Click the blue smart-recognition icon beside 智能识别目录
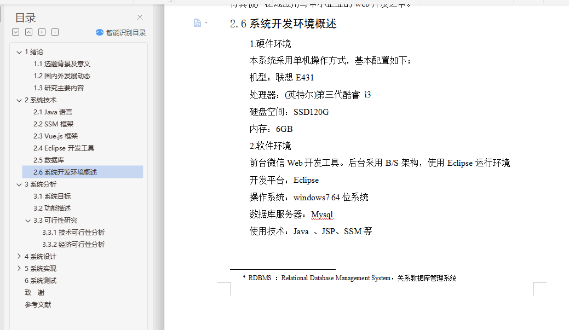Screen dimensions: 569x330 (x=100, y=33)
